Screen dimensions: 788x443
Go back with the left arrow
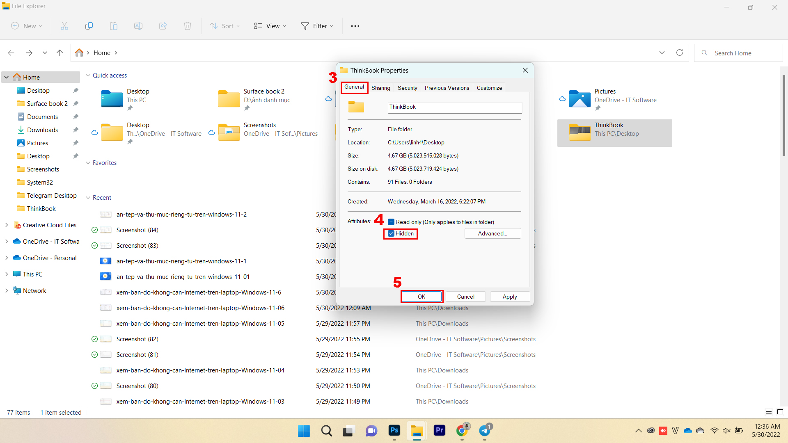tap(11, 53)
